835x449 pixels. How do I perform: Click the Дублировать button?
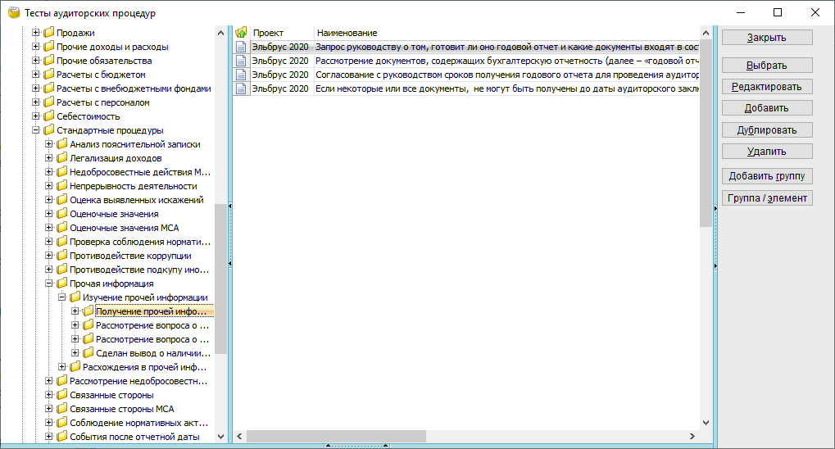pos(767,130)
